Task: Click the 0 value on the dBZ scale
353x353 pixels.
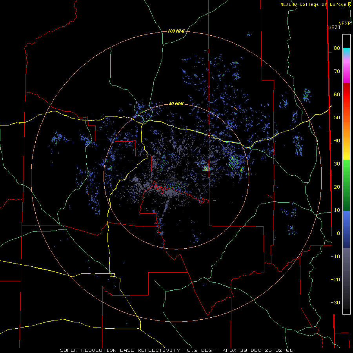Action: coord(338,233)
